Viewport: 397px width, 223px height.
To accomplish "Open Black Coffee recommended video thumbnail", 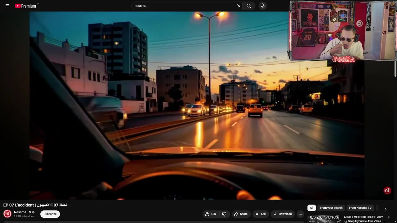I will (x=324, y=219).
